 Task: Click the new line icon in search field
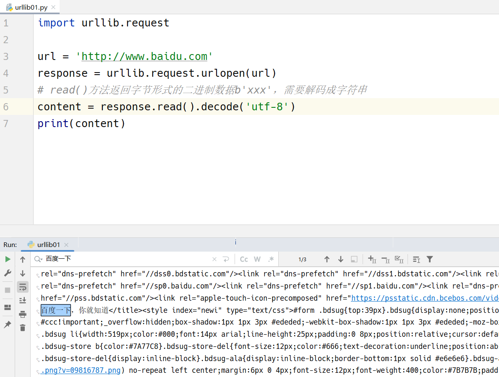tap(226, 260)
